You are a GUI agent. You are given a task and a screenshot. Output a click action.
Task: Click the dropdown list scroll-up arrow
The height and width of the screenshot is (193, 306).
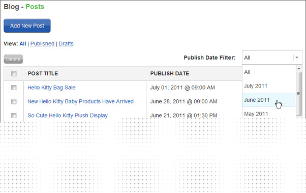(x=299, y=68)
